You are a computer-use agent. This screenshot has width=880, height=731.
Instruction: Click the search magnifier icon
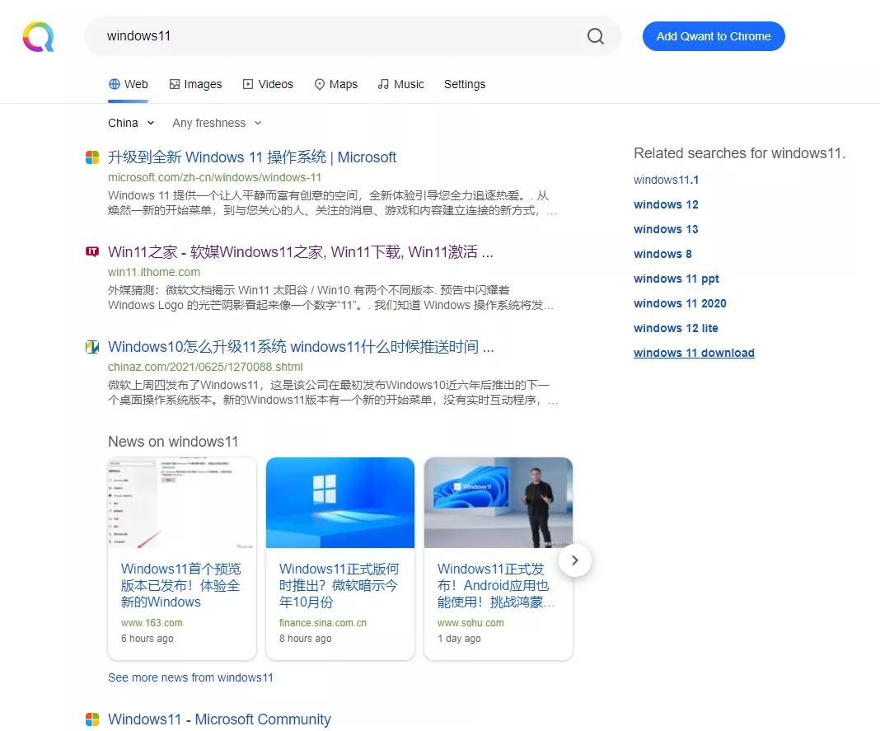coord(595,36)
